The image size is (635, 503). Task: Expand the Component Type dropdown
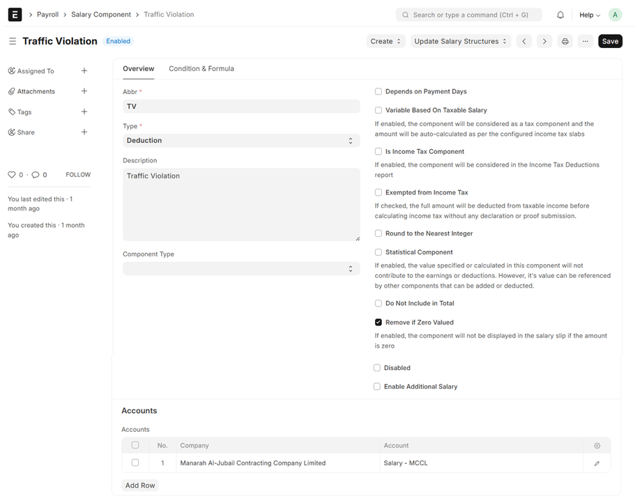pos(241,269)
